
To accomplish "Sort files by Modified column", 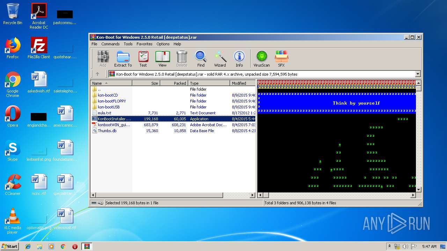I will click(x=243, y=83).
